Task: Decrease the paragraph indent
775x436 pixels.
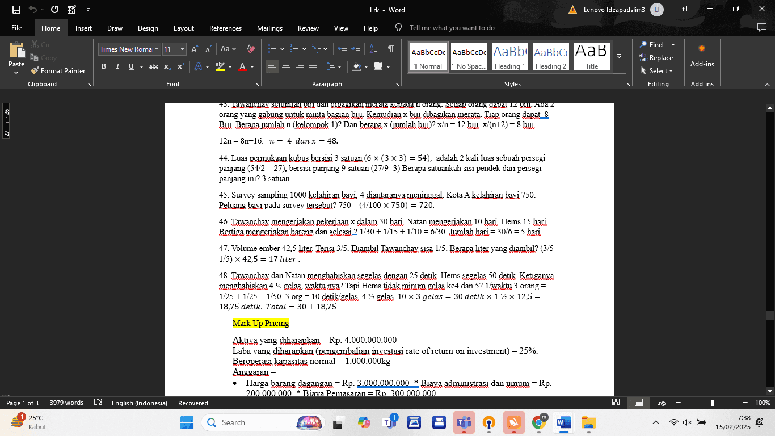Action: coord(342,49)
